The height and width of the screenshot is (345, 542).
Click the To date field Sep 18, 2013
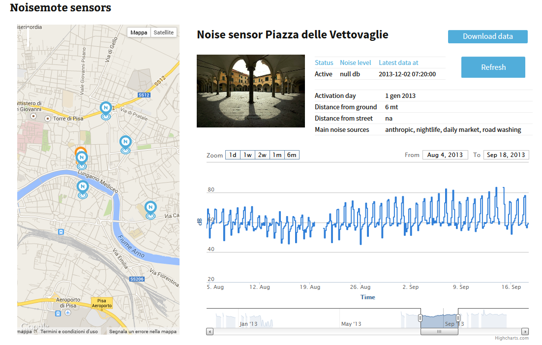(x=506, y=155)
